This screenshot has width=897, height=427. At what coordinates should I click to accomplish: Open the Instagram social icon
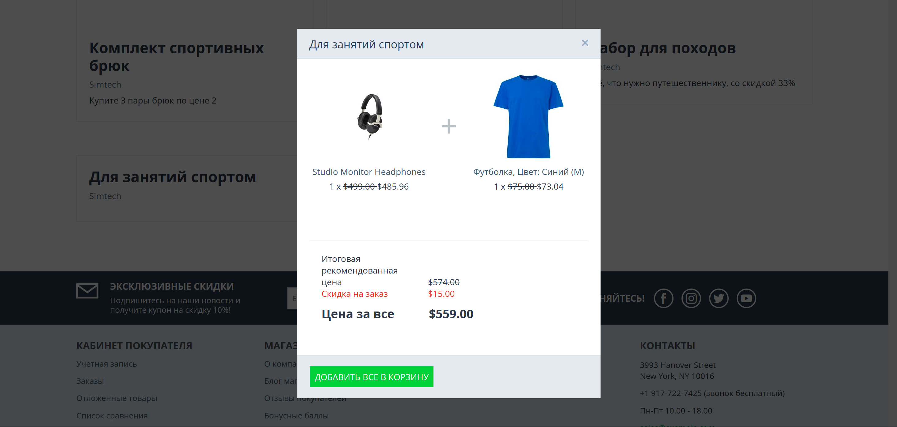click(x=691, y=298)
